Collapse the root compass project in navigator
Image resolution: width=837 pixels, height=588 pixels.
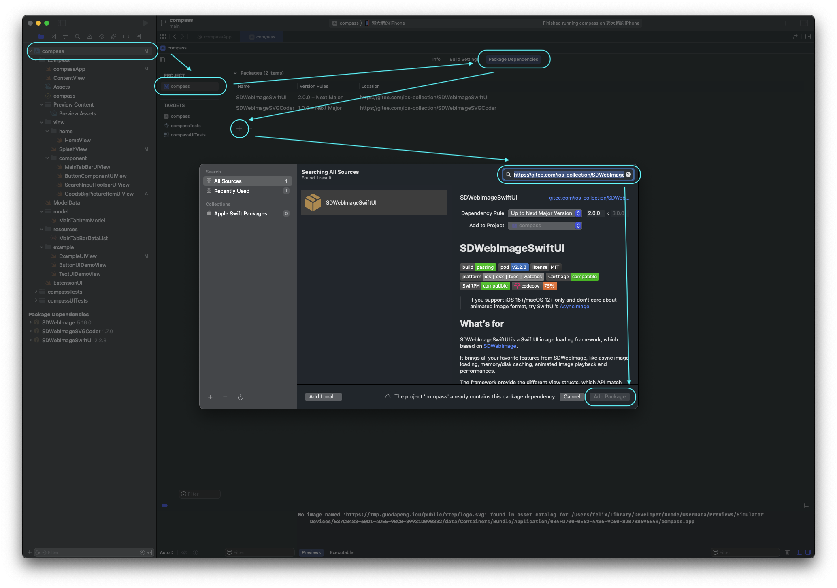pyautogui.click(x=30, y=51)
